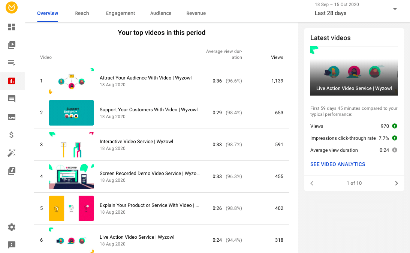Open the Customization magic wand icon
Image resolution: width=410 pixels, height=253 pixels.
pos(12,153)
